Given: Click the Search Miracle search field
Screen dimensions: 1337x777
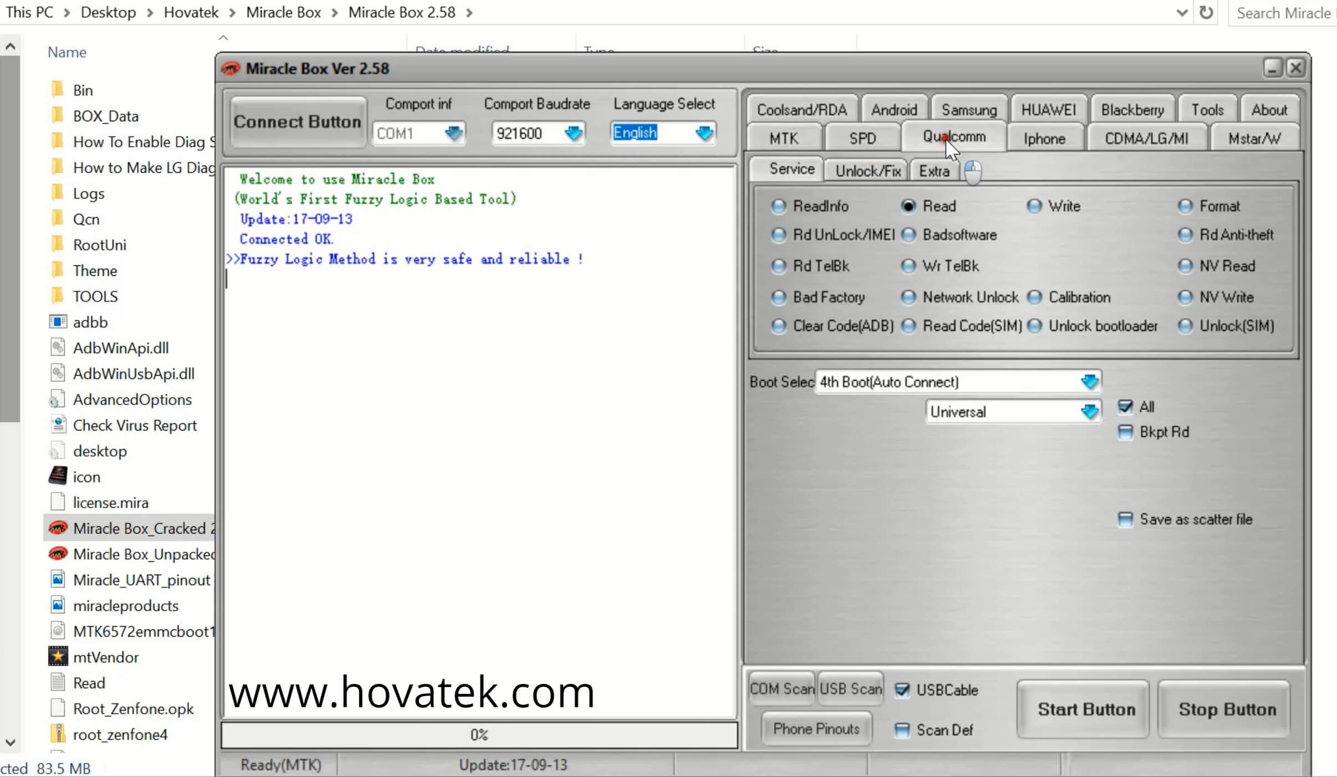Looking at the screenshot, I should pos(1283,13).
